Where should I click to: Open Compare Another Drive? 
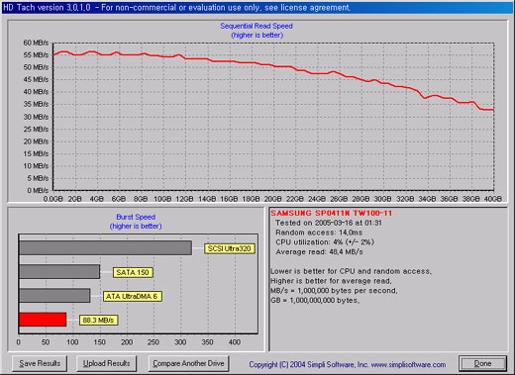[x=188, y=363]
